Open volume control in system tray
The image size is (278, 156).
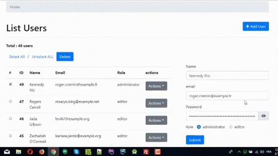click(262, 152)
